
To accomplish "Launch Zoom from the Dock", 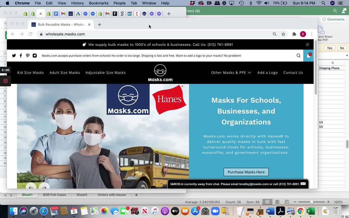I will 215,211.
